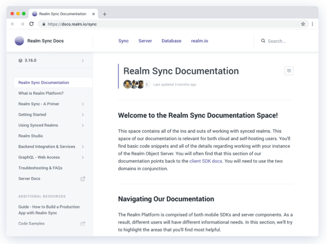The height and width of the screenshot is (244, 327).
Task: Click the padlock icon in the address bar
Action: (x=44, y=24)
